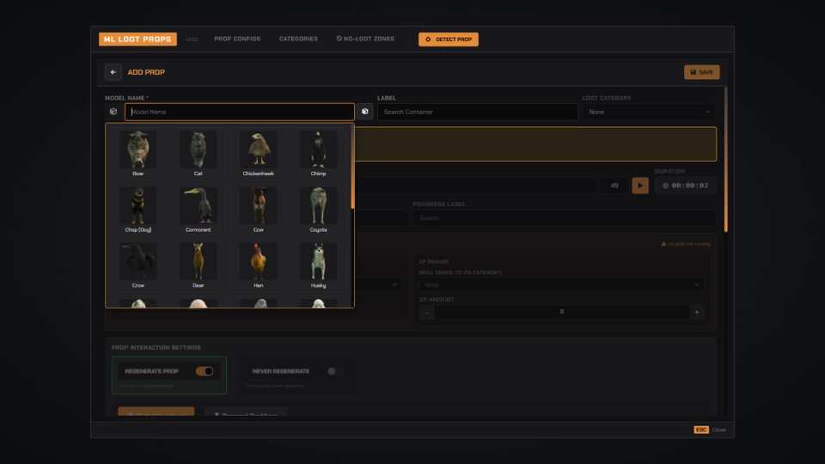
Task: Increase the XP Amount with plus
Action: (697, 312)
